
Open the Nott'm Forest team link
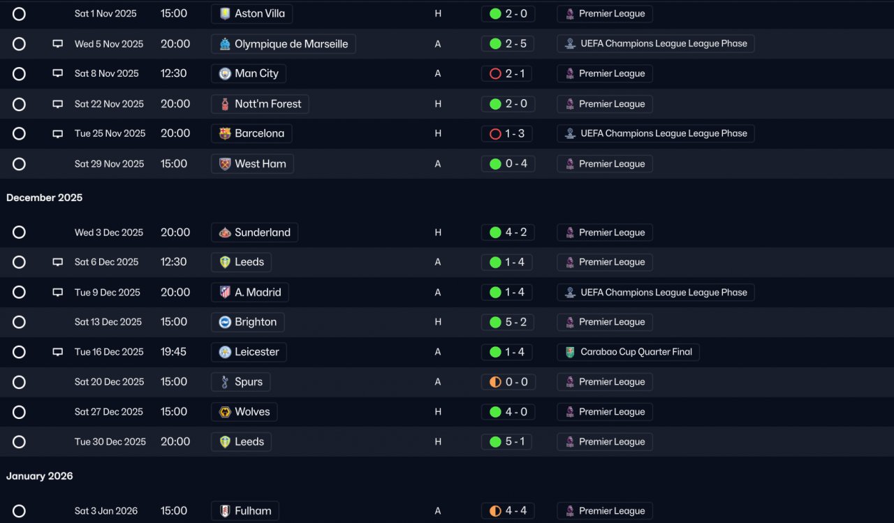(x=260, y=104)
